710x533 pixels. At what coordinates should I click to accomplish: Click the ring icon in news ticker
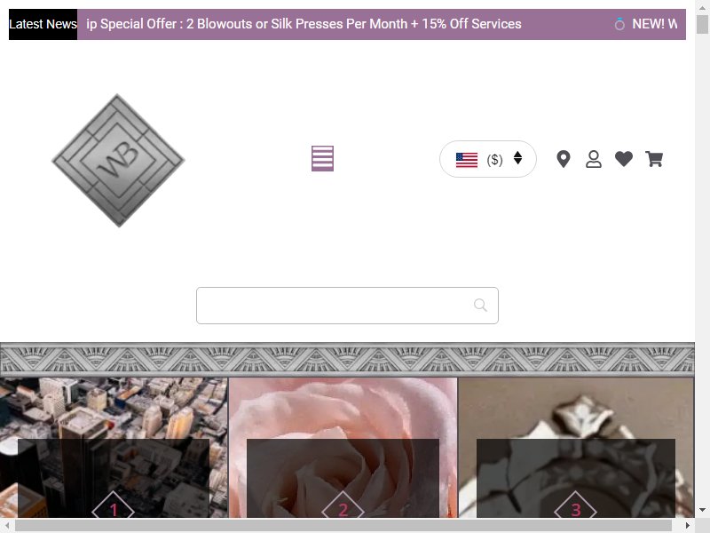(619, 24)
